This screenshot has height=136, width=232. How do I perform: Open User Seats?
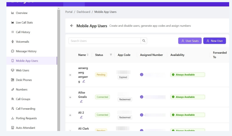[x=190, y=41]
